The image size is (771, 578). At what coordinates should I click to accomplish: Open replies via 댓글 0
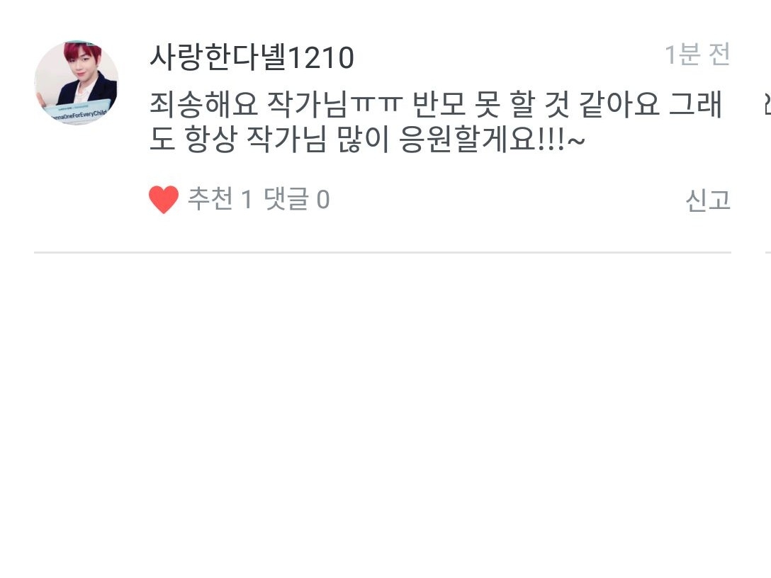click(x=296, y=200)
